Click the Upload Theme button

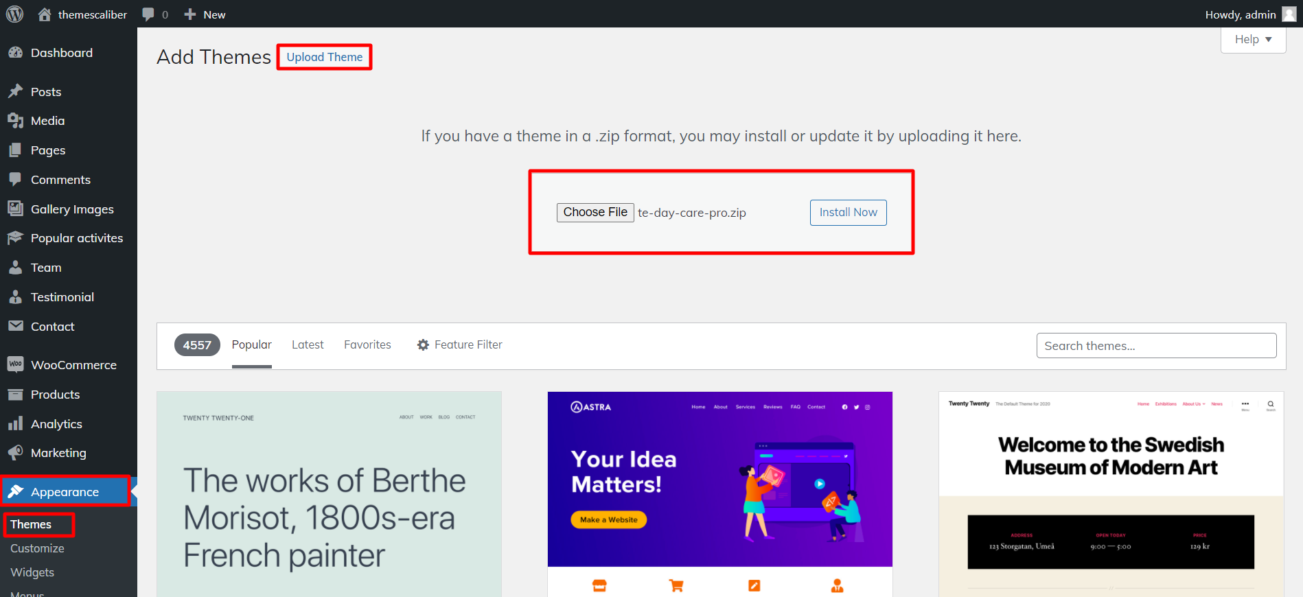[325, 57]
